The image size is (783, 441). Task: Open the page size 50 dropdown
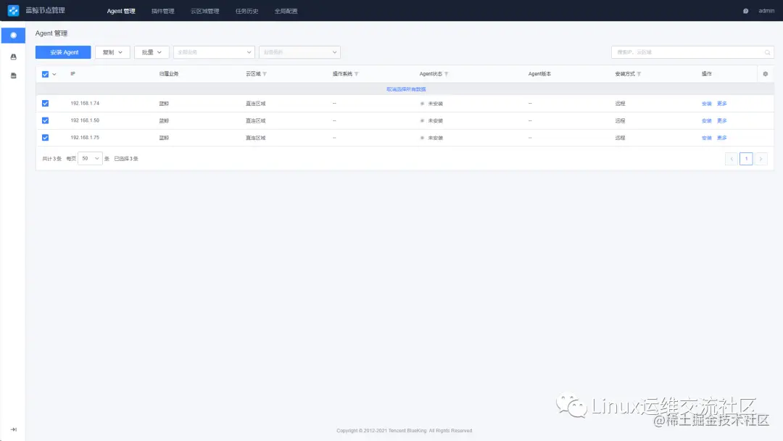(x=91, y=158)
